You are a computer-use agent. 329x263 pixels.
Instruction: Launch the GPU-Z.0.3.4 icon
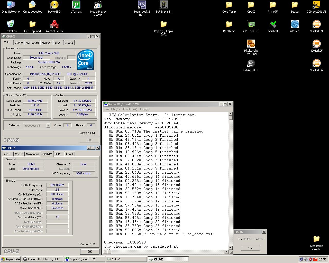click(251, 26)
